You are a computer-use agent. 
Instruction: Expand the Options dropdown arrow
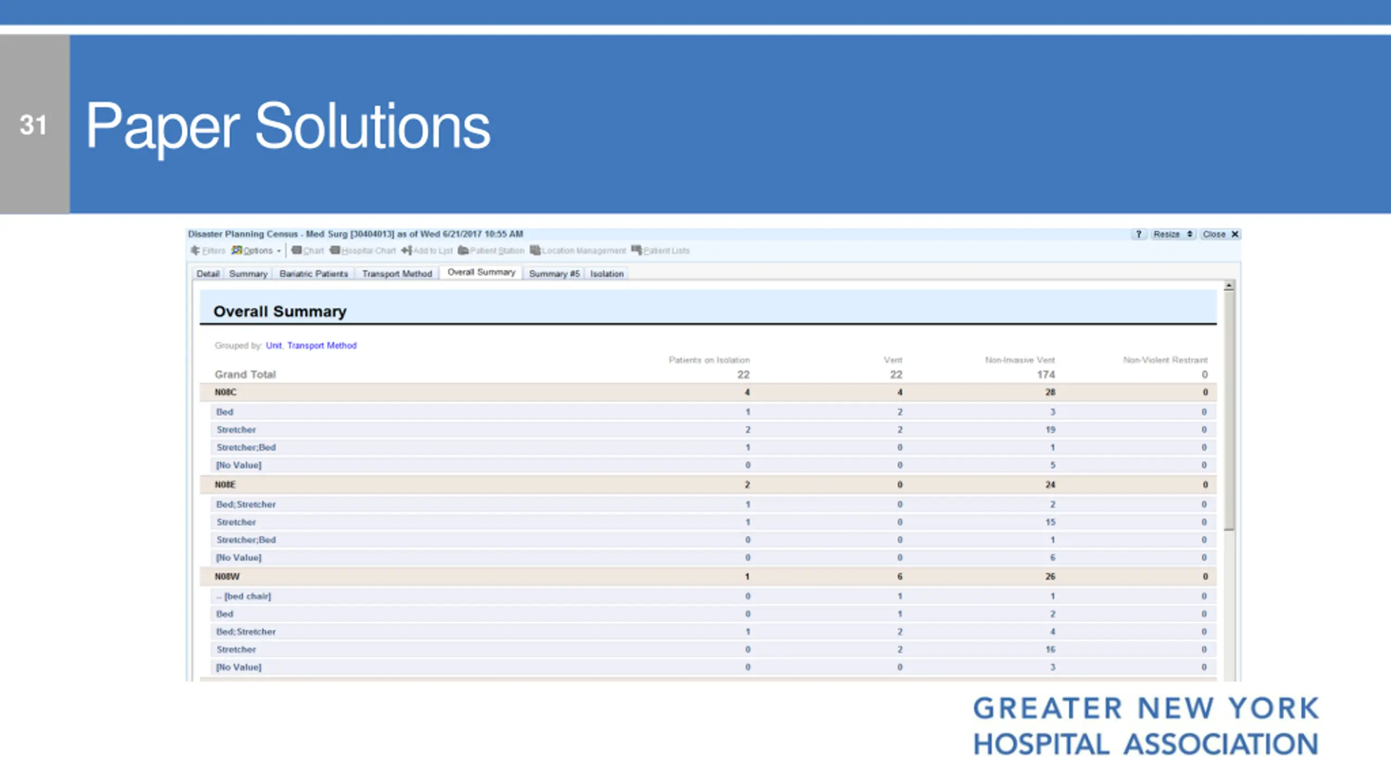pos(279,251)
